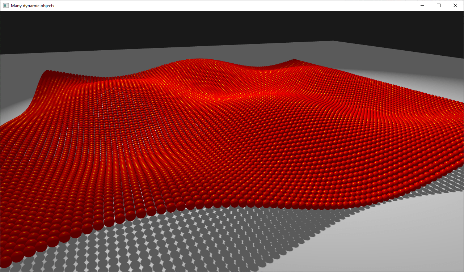Close the Many dynamic objects window

point(455,5)
